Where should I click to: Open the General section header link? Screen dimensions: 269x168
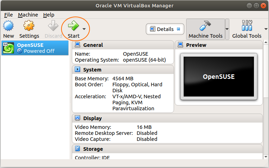pyautogui.click(x=93, y=45)
